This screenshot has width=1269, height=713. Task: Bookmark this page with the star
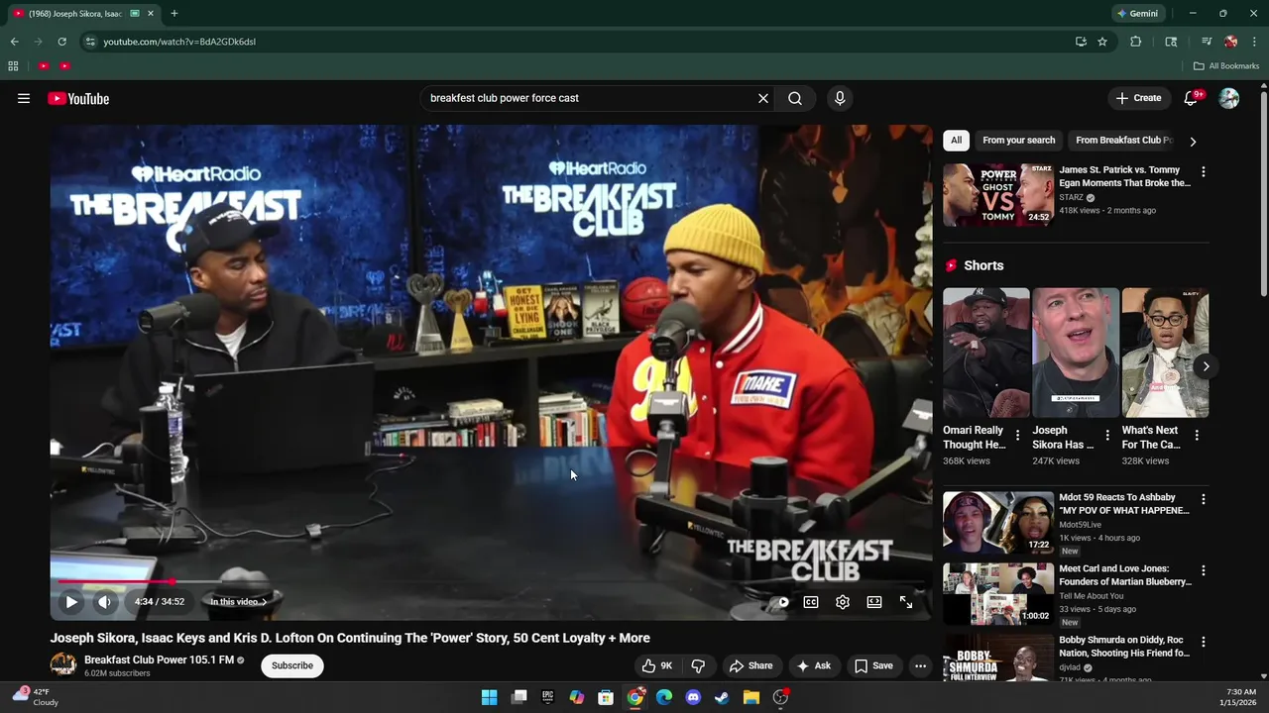click(1102, 42)
